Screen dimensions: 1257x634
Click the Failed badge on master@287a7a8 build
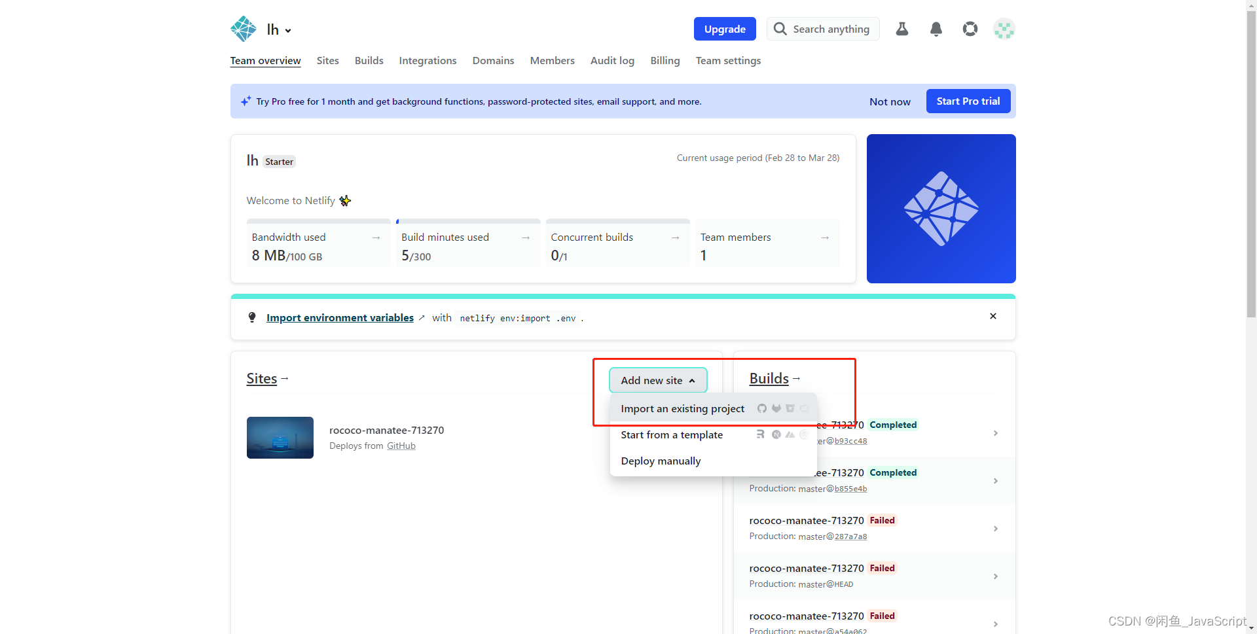click(882, 520)
